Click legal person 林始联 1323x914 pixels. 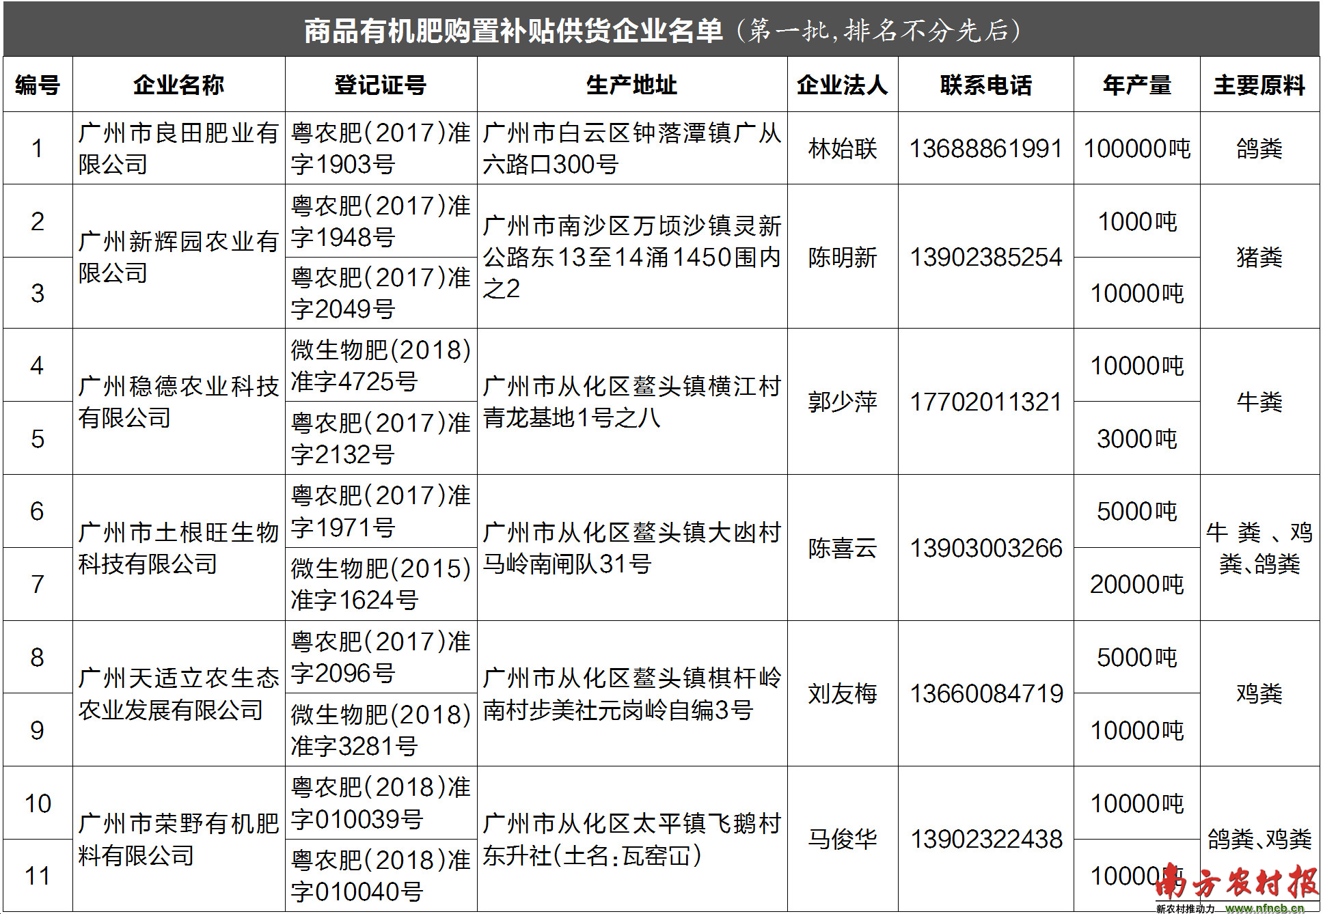click(x=843, y=148)
